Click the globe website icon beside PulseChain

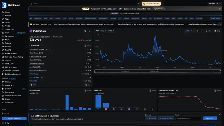click(x=85, y=31)
